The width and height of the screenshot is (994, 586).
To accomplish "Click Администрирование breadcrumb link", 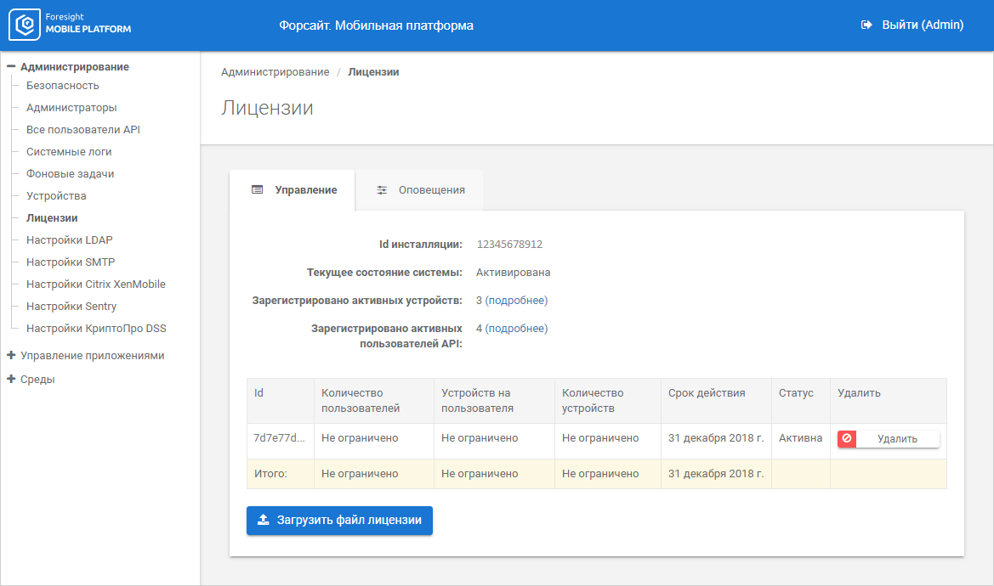I will pyautogui.click(x=275, y=72).
